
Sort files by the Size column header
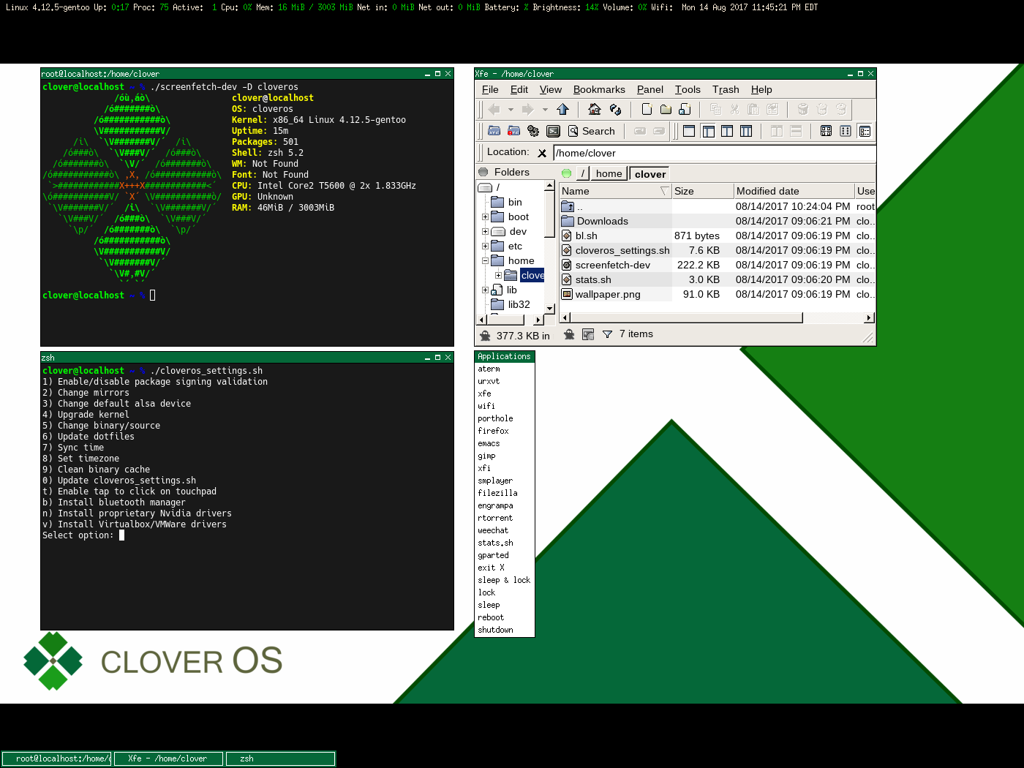coord(703,191)
